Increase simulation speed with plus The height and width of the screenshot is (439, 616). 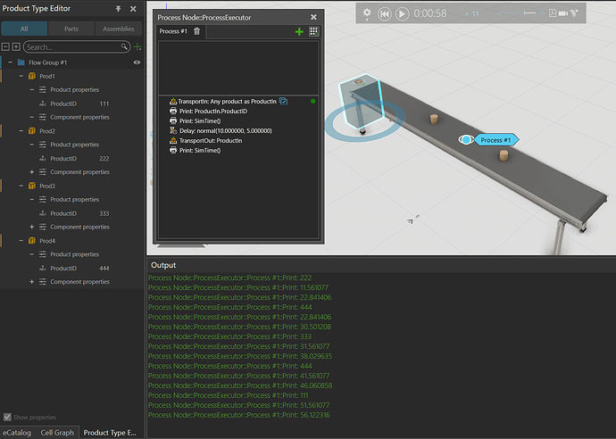point(542,13)
